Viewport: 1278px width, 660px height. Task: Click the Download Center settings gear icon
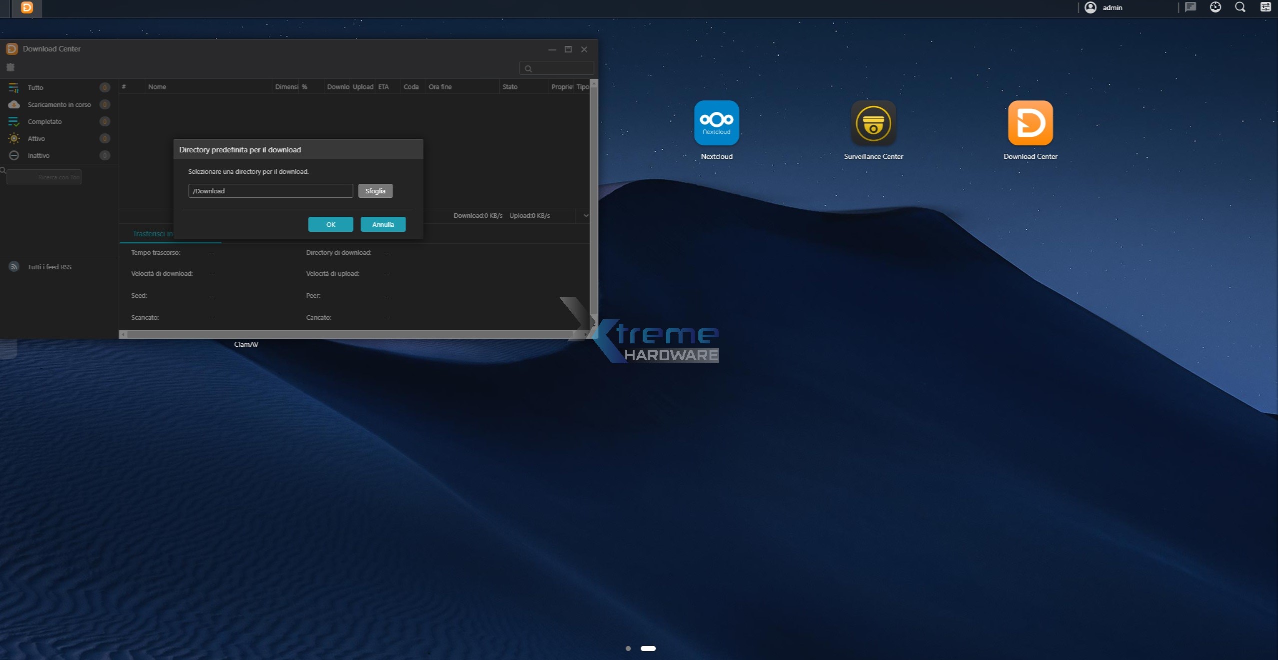click(10, 67)
